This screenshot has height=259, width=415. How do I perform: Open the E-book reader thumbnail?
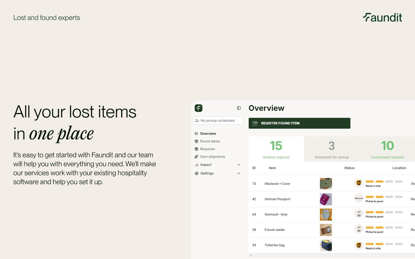[326, 230]
